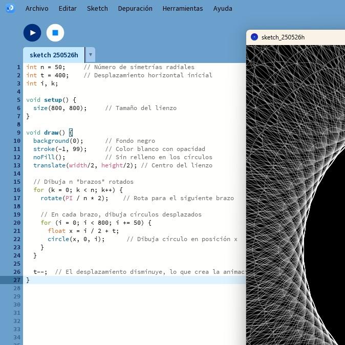The width and height of the screenshot is (345, 345).
Task: Open the Herramientas menu
Action: click(x=183, y=9)
